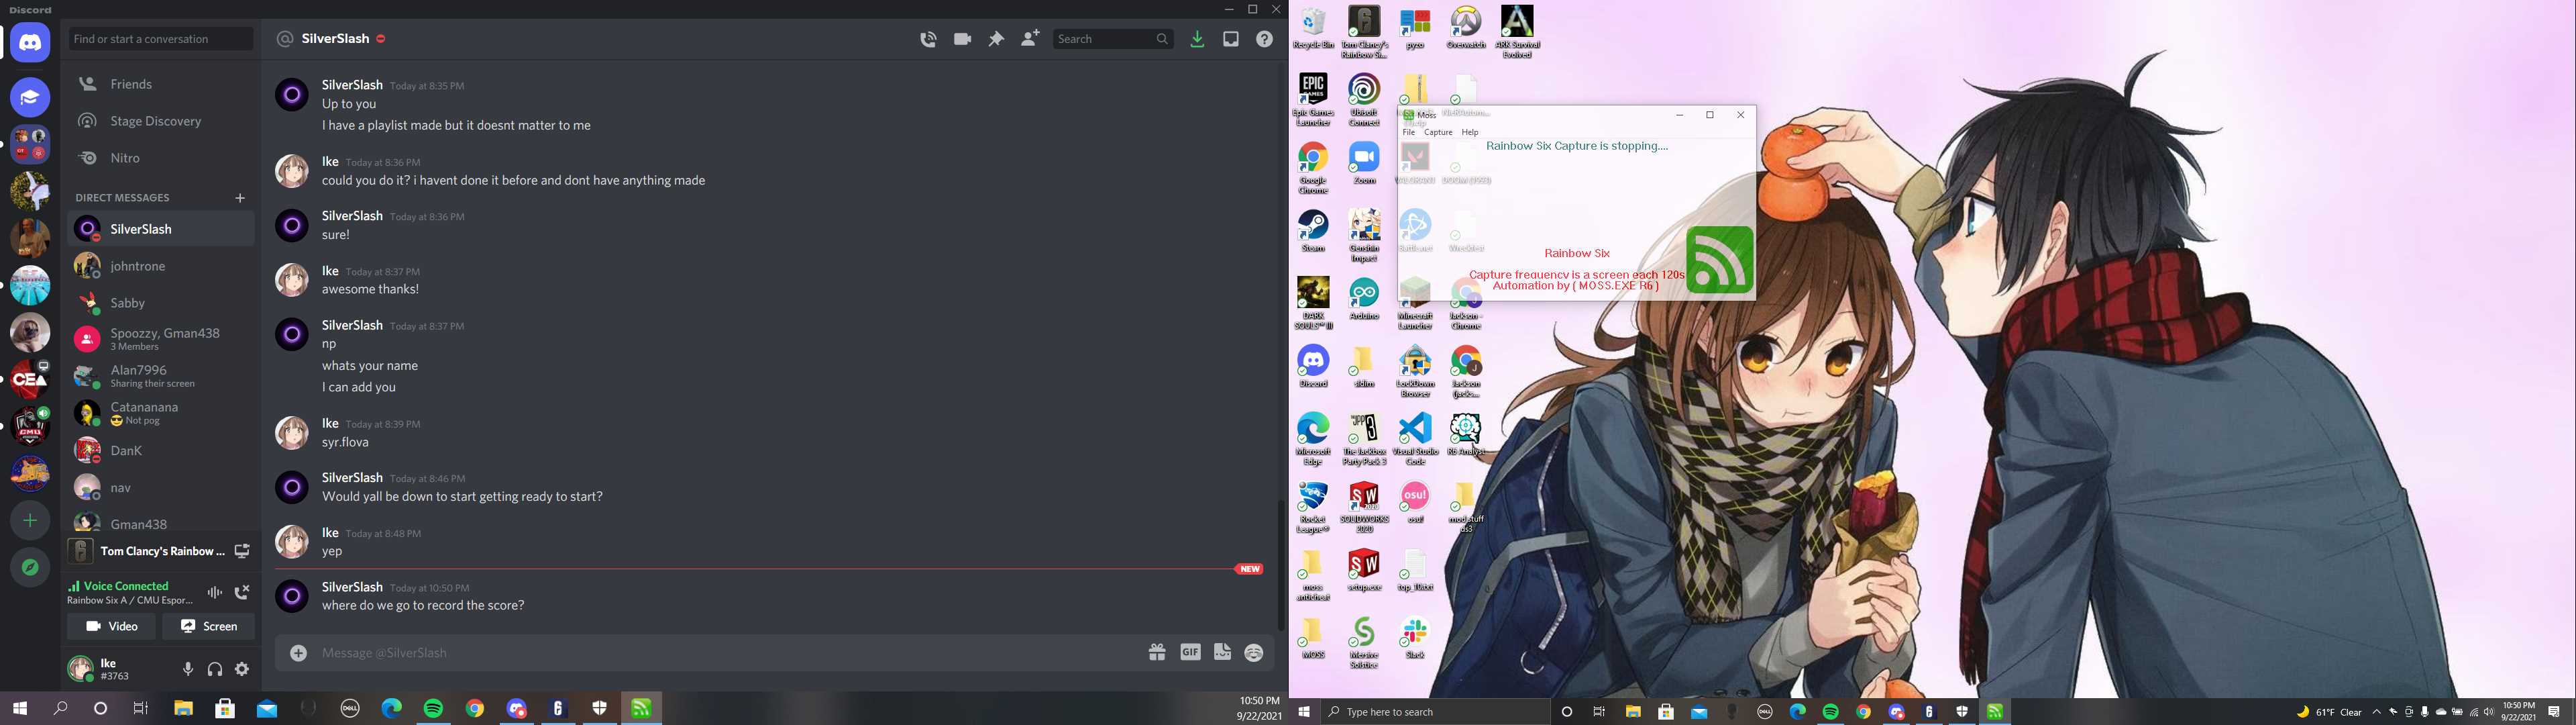The image size is (2576, 725).
Task: Open Stage Discovery
Action: tap(160, 121)
